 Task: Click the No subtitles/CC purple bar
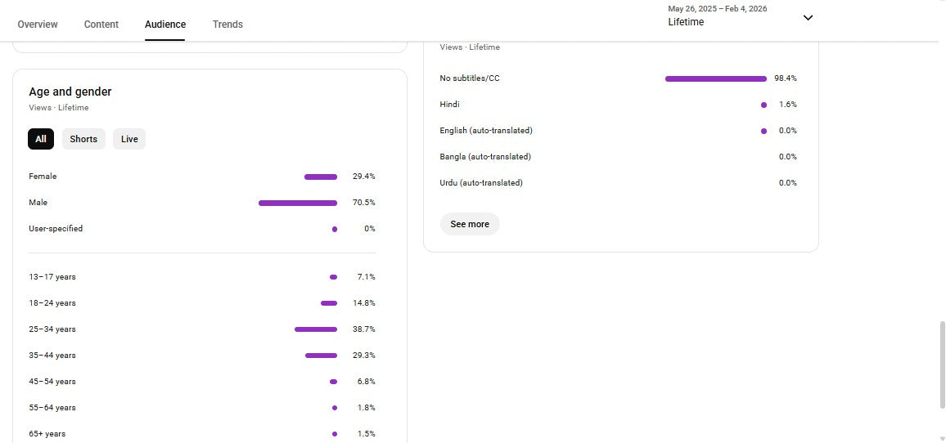click(x=716, y=78)
